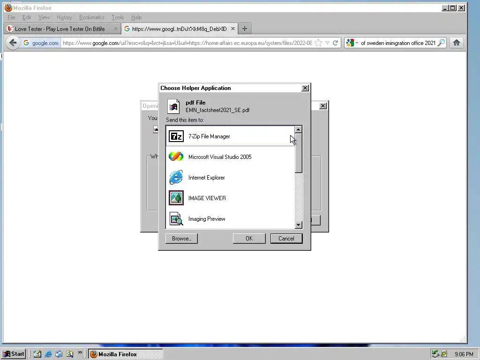Close the Choose Helper Application dialog

coord(305,88)
